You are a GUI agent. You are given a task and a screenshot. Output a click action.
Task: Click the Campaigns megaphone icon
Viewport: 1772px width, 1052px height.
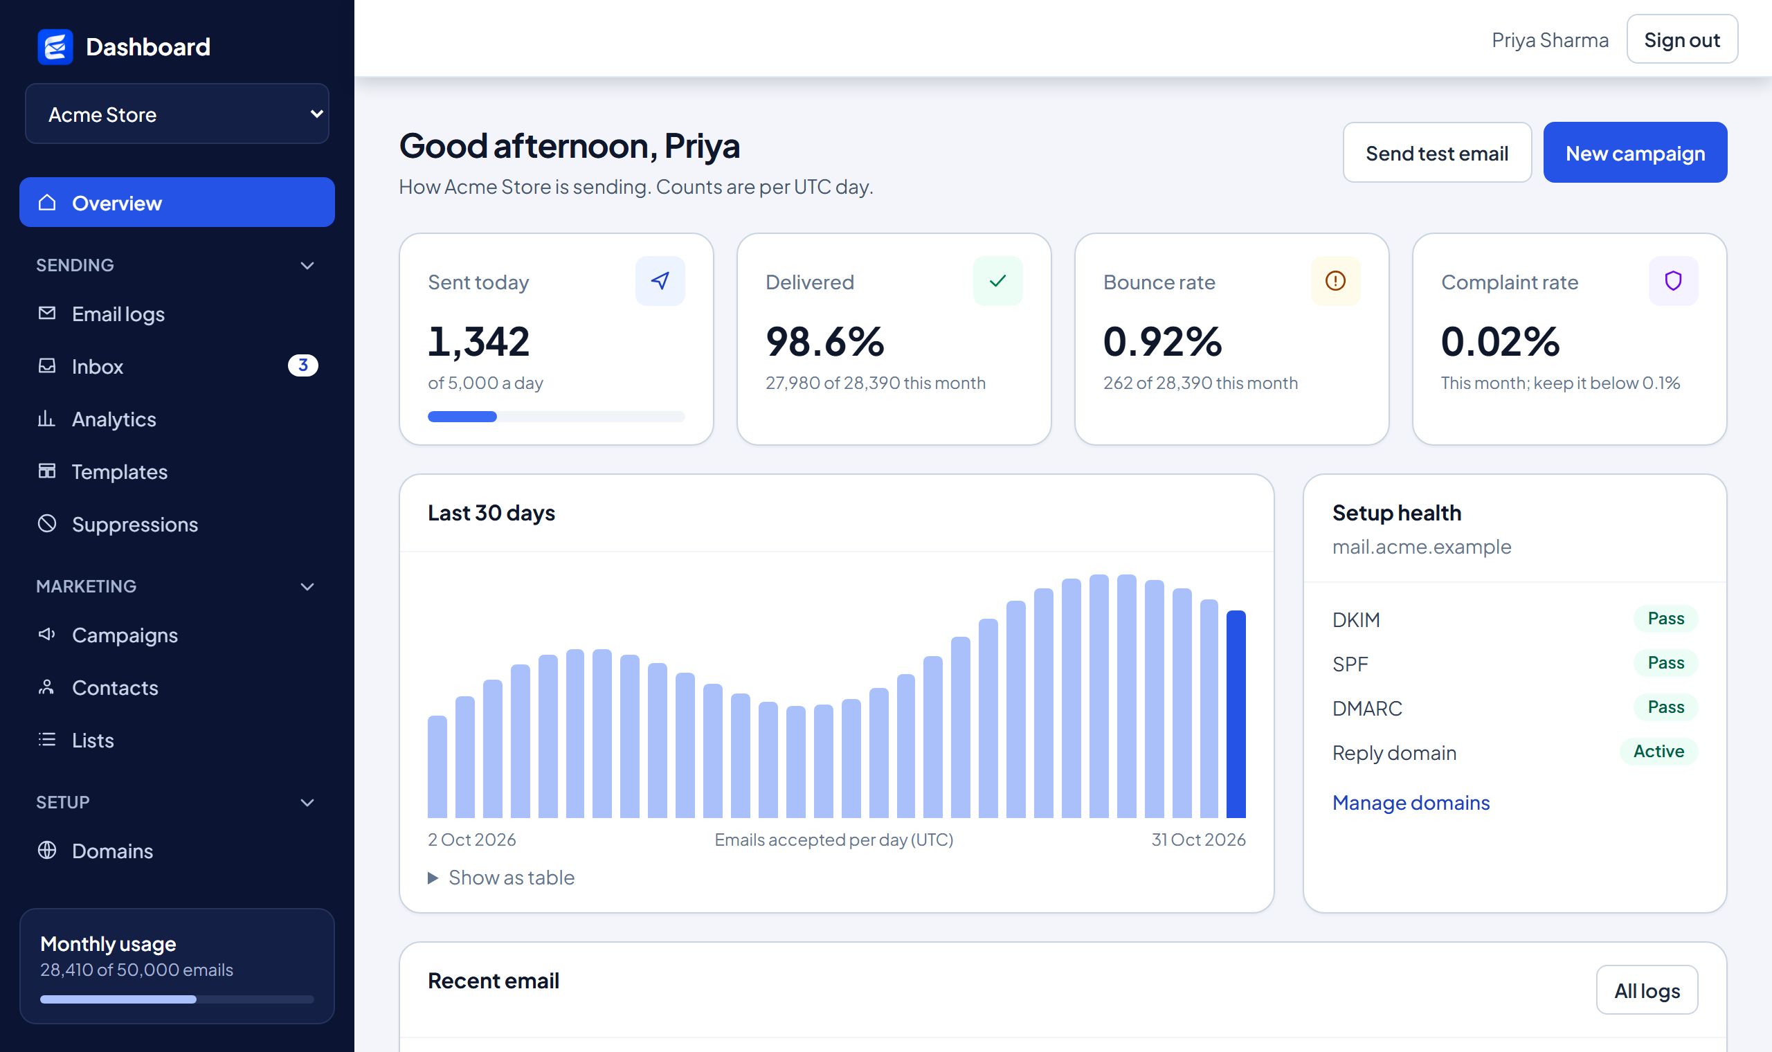pos(47,635)
